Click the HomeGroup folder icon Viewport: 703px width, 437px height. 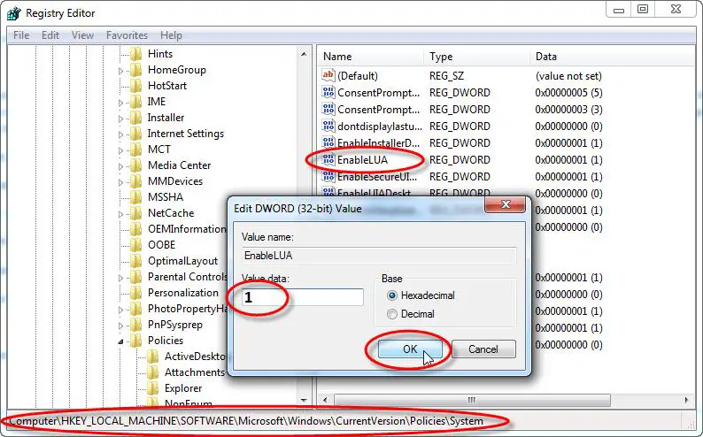click(135, 70)
